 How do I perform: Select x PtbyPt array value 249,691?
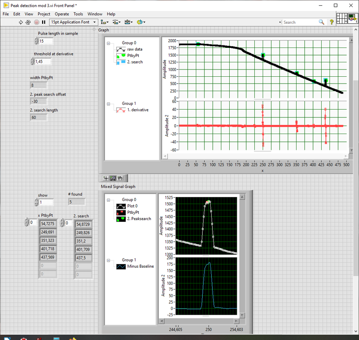(x=48, y=232)
